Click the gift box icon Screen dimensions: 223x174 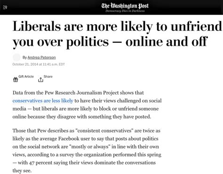click(x=16, y=80)
